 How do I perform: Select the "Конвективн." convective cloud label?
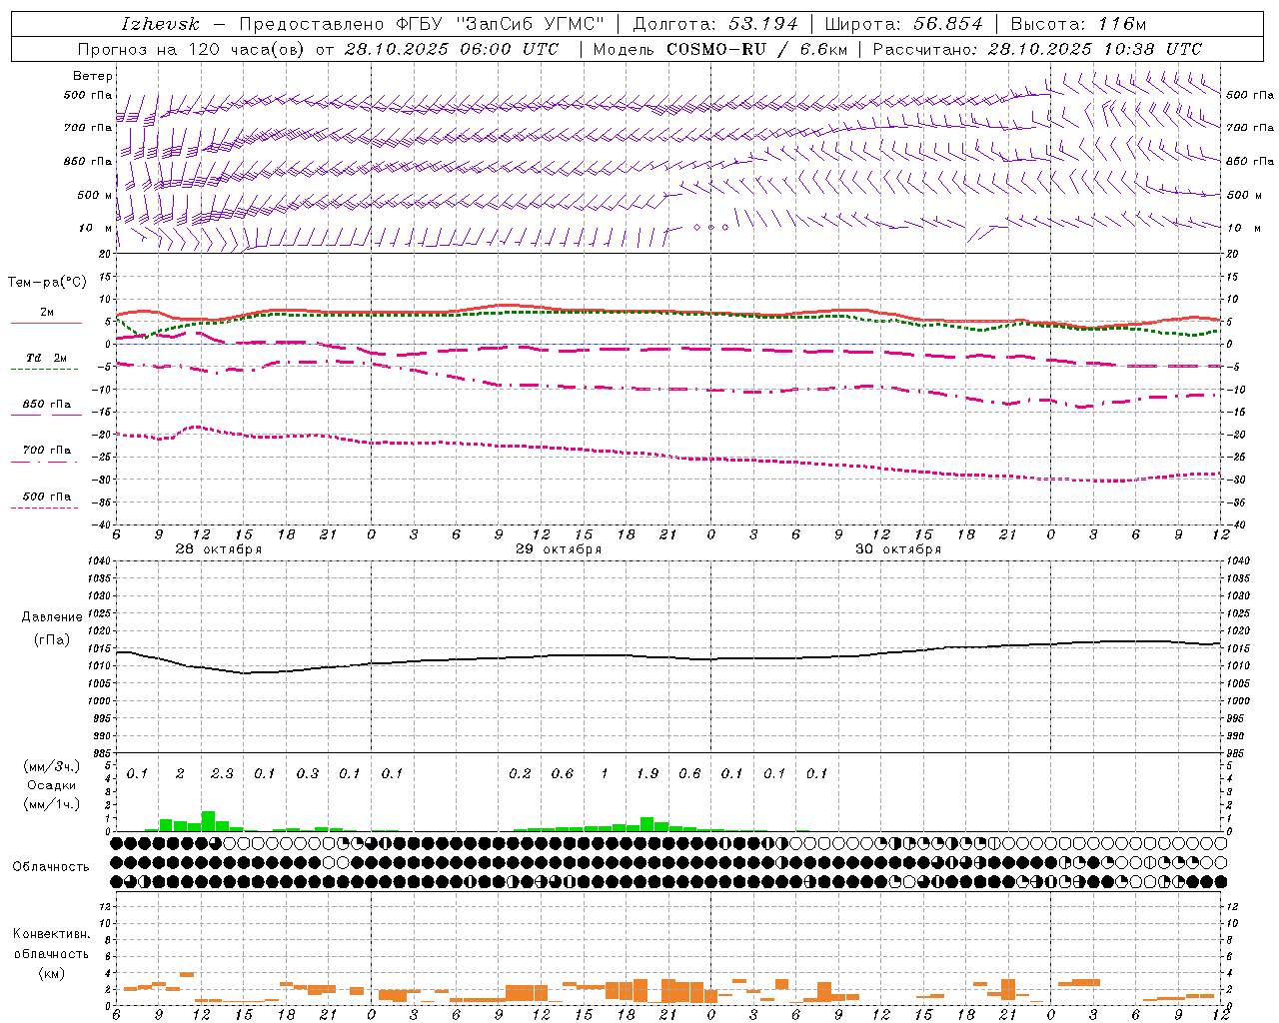pos(51,934)
